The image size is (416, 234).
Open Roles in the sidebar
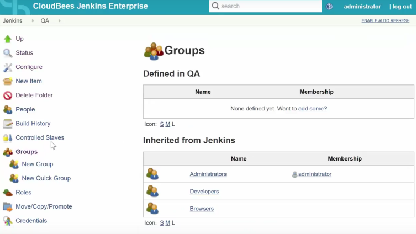(24, 192)
